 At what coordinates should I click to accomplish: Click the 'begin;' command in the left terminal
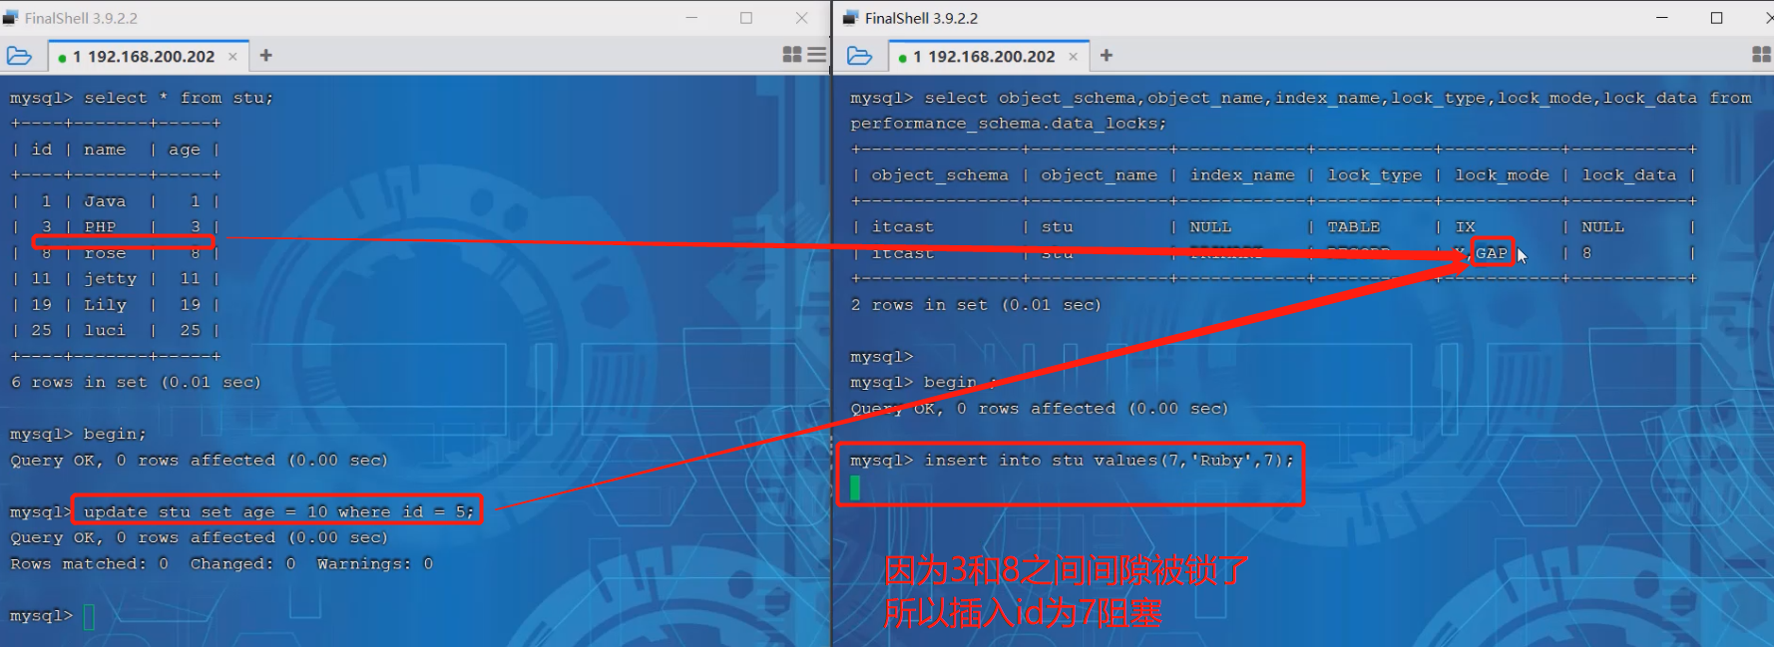[115, 435]
